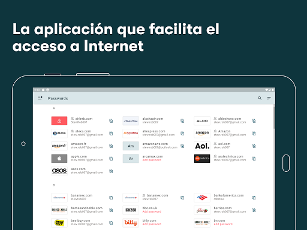Click Add password under bn.com

tap(223, 224)
